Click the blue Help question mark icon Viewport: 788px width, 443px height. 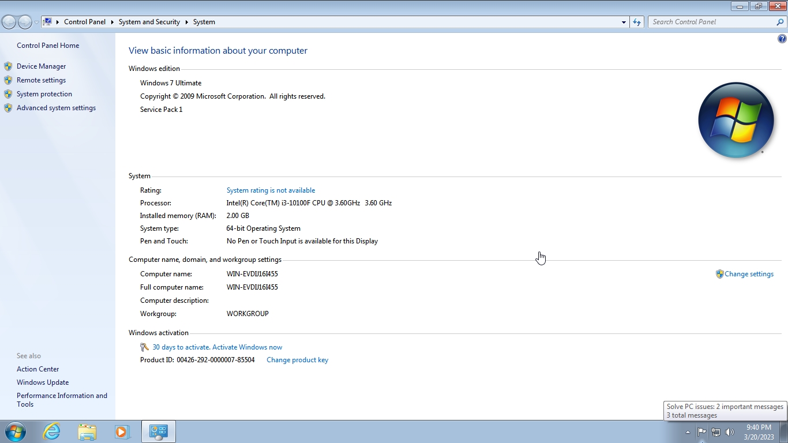[x=782, y=38]
